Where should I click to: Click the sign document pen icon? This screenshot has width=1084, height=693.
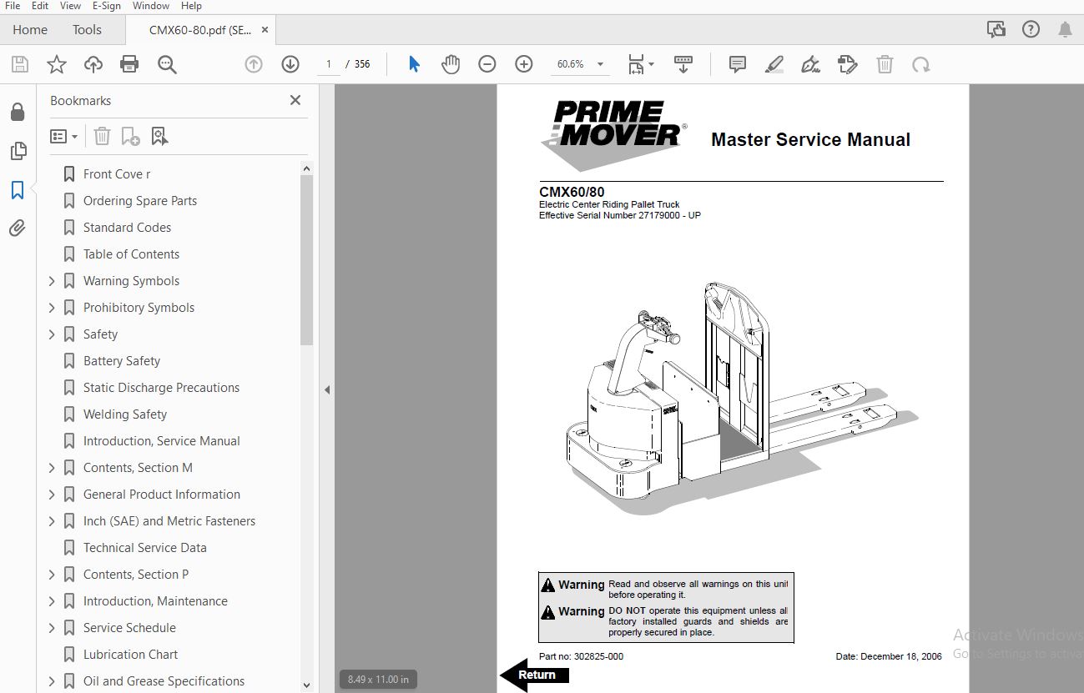click(x=810, y=64)
